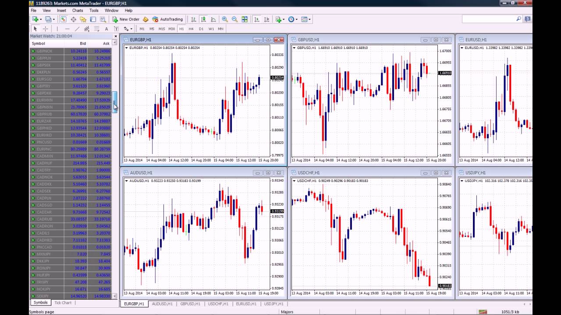Expand the New Chart dropdown arrow

pos(41,19)
